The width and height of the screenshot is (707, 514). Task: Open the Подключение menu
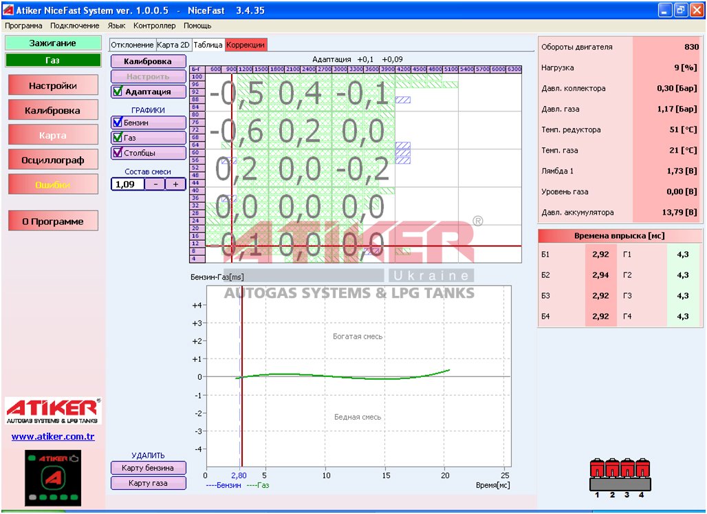(75, 25)
